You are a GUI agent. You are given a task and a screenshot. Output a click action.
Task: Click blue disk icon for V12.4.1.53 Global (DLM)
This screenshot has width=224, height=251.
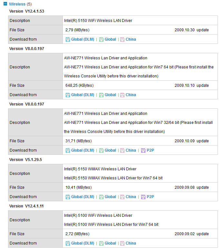point(68,39)
